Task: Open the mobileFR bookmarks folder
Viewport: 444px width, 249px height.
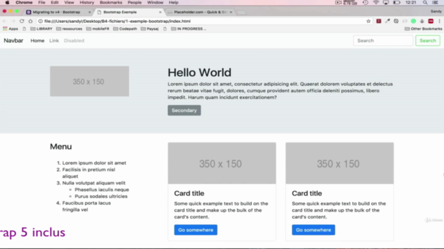Action: 98,29
